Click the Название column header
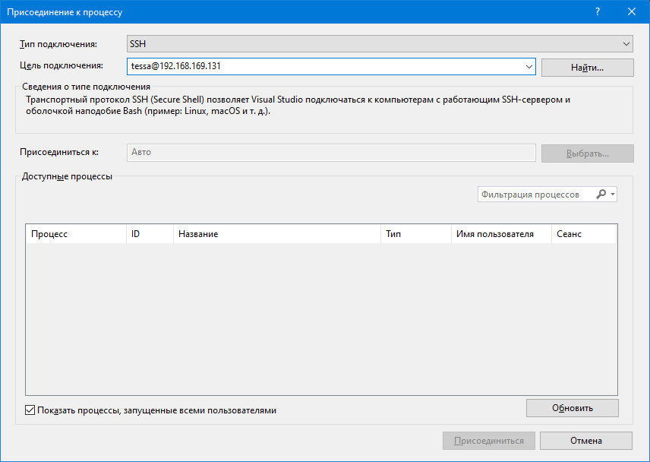Viewport: 650px width, 462px height. click(277, 234)
